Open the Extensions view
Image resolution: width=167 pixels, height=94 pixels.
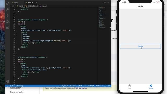8,27
